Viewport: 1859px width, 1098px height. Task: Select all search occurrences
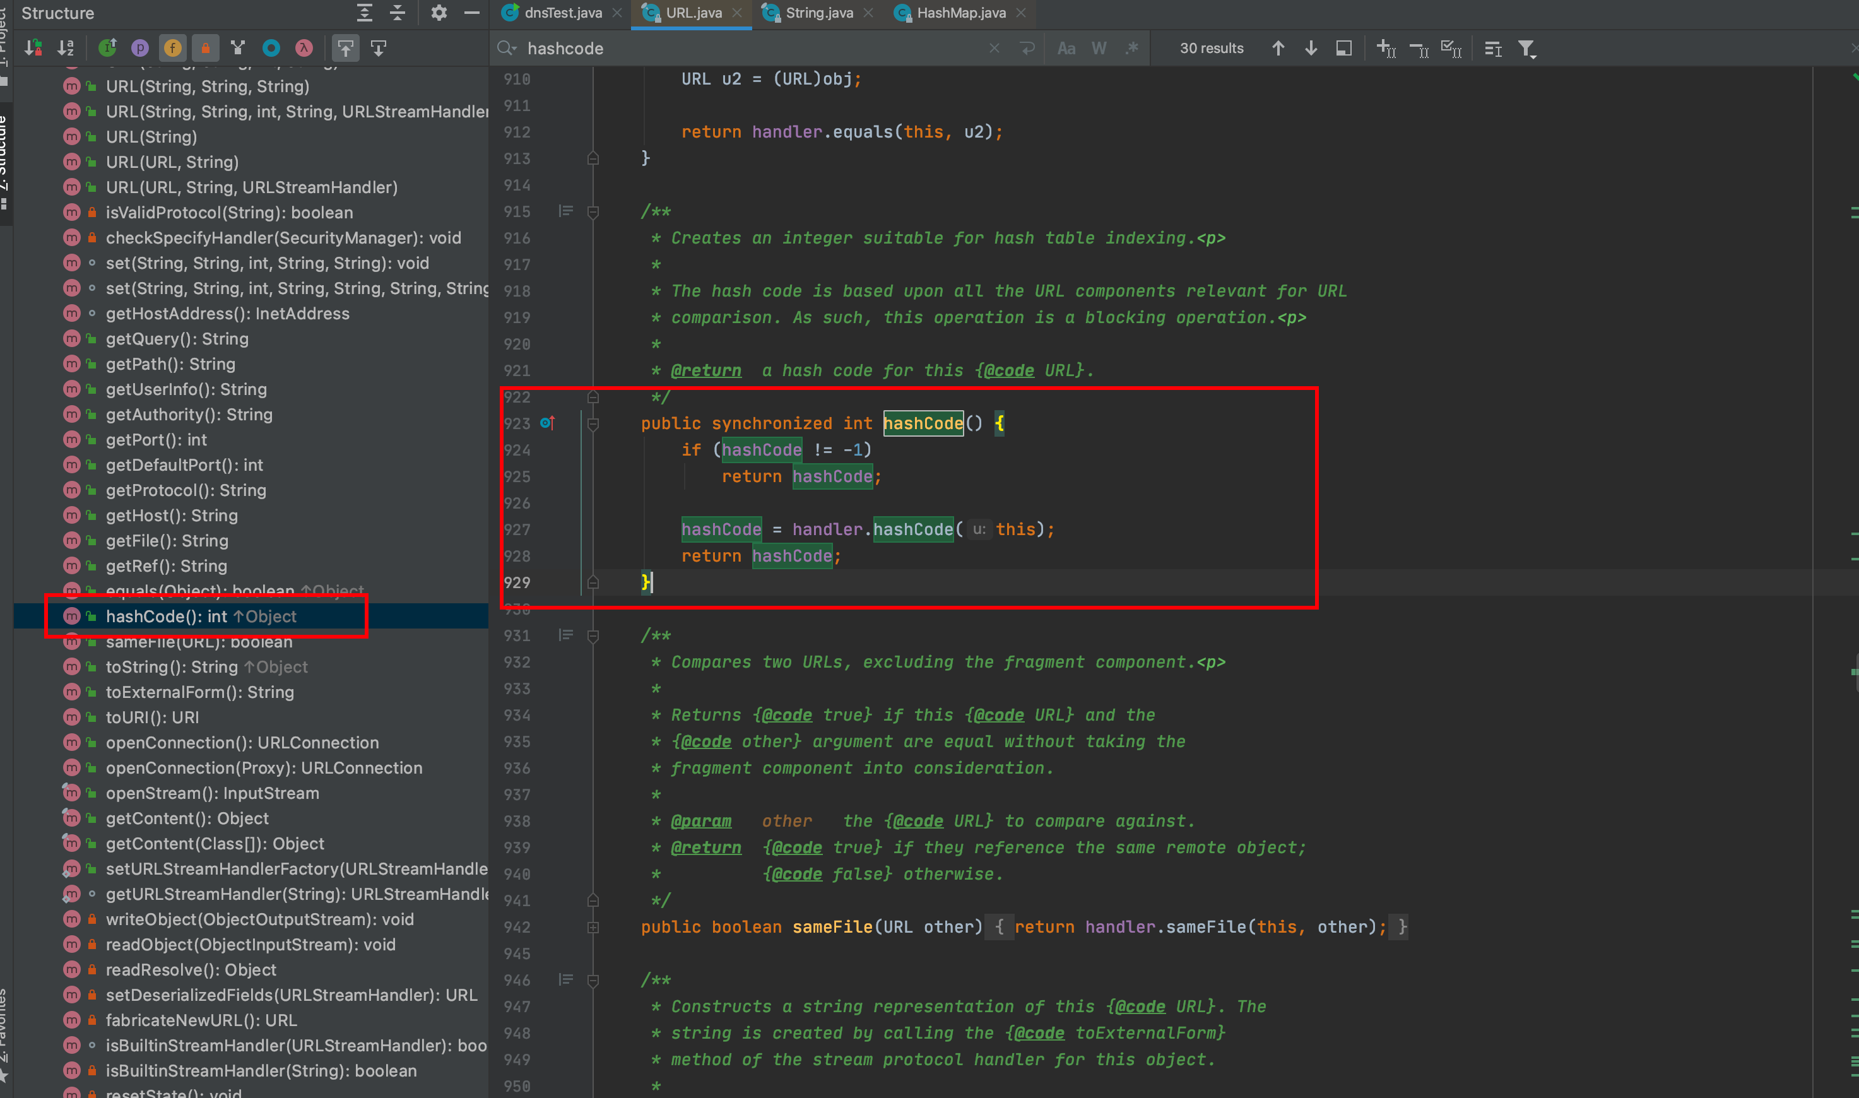[x=1451, y=48]
